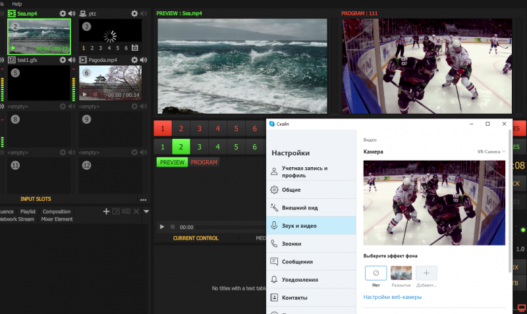This screenshot has width=527, height=314.
Task: Open the Mixer Element tab
Action: (x=57, y=219)
